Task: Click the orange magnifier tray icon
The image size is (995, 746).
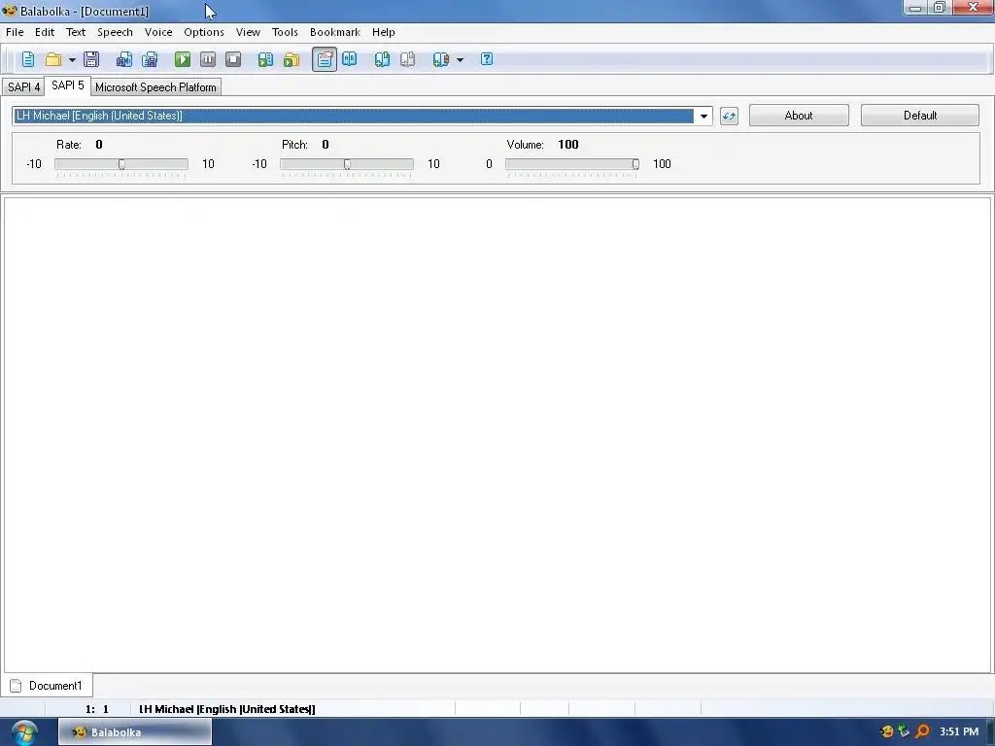Action: pyautogui.click(x=922, y=731)
